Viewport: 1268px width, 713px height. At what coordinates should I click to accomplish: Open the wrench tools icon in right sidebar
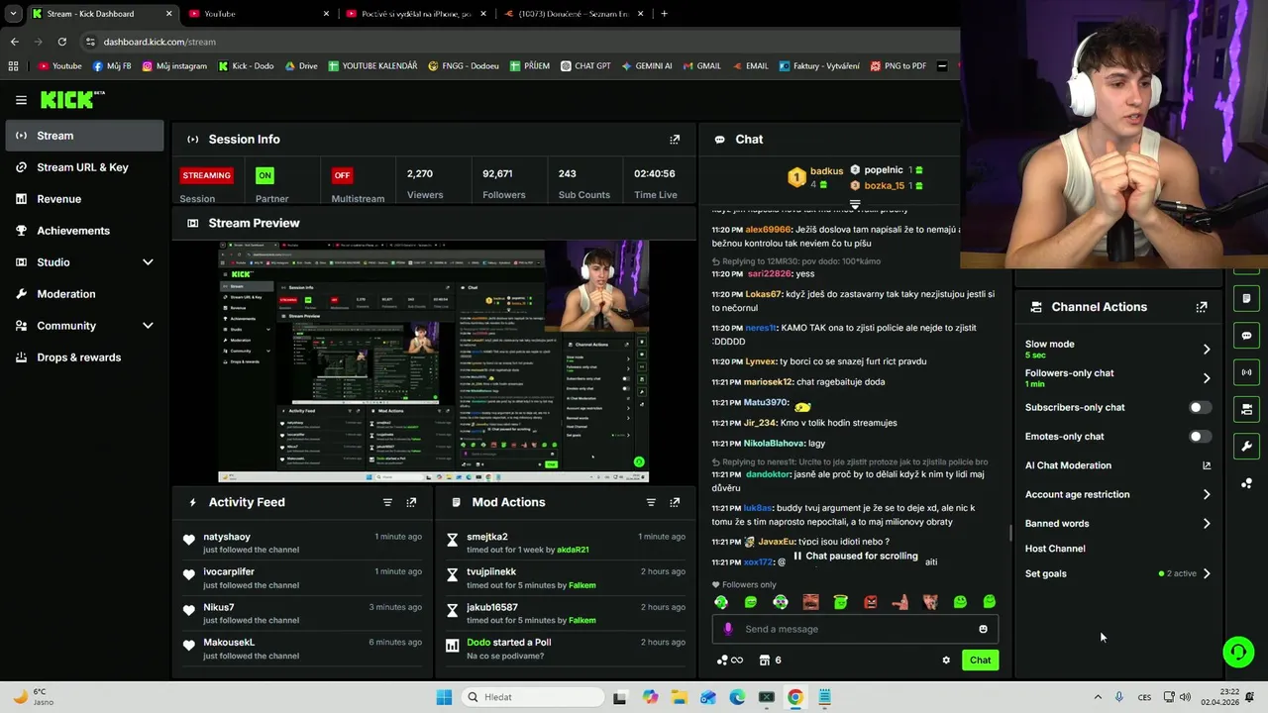(x=1246, y=446)
